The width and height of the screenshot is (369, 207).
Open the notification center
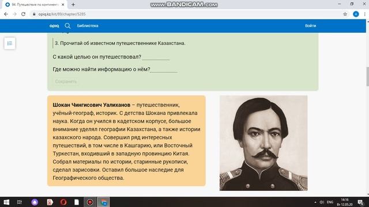coord(360,202)
